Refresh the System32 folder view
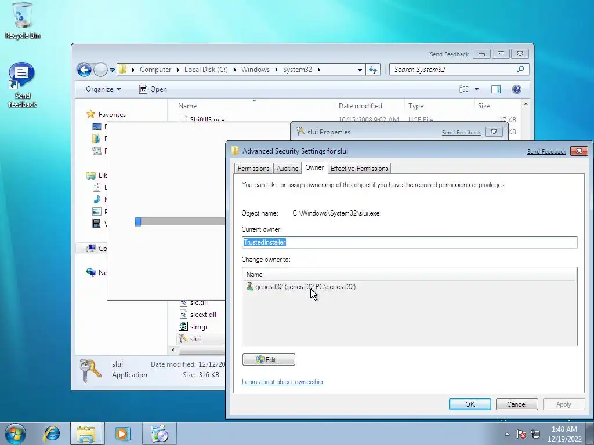The image size is (594, 445). tap(373, 70)
